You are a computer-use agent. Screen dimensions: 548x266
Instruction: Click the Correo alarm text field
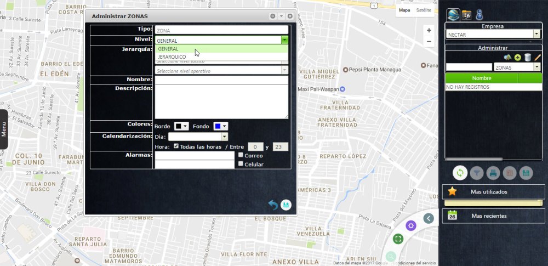coord(195,155)
